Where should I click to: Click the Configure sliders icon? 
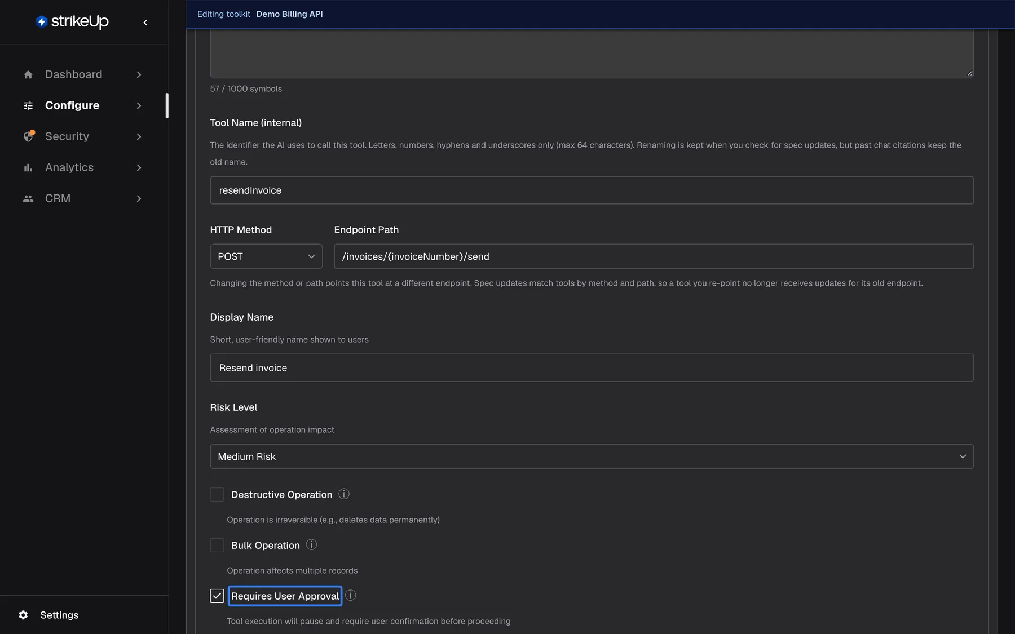point(28,105)
